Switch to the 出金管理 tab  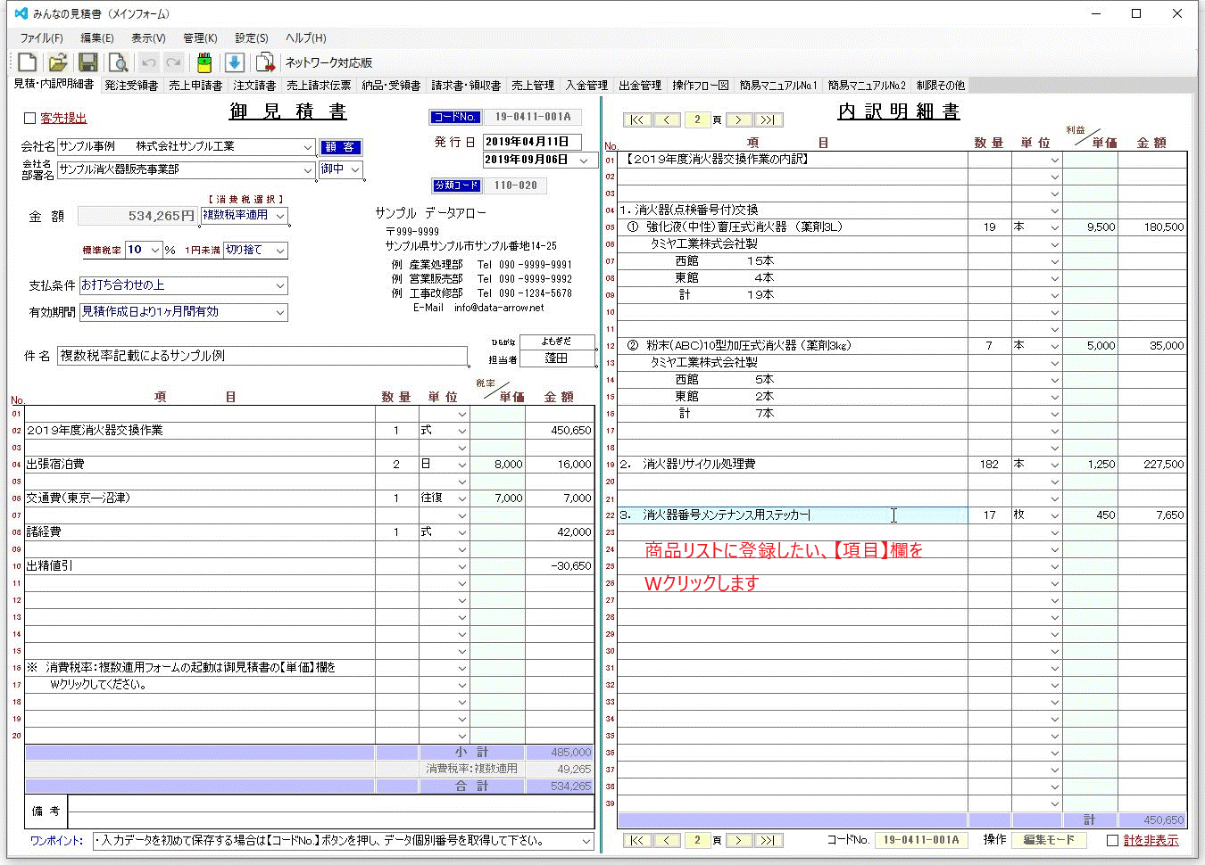[640, 86]
